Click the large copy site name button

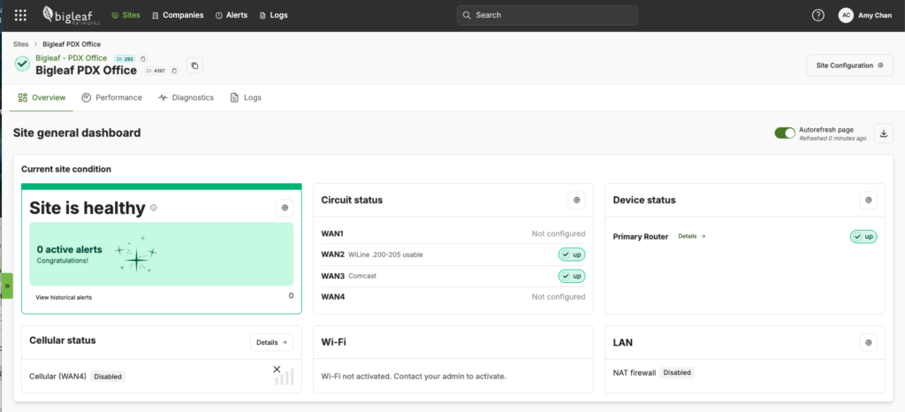(x=194, y=65)
